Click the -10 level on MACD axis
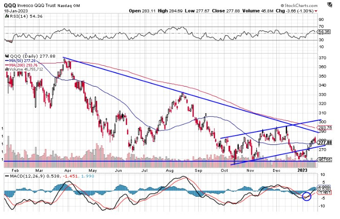Image resolution: width=340 pixels, height=219 pixels. (x=322, y=206)
